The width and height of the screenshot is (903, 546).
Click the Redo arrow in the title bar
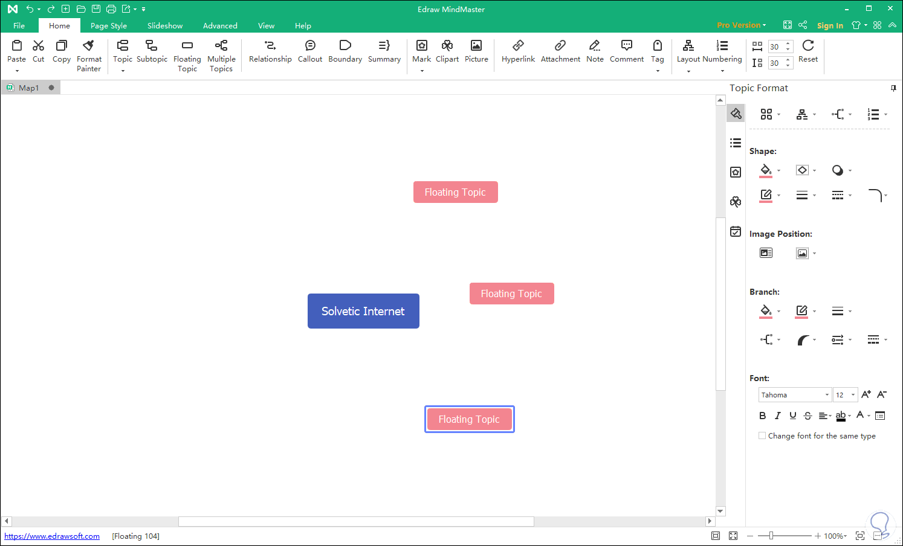(x=51, y=9)
